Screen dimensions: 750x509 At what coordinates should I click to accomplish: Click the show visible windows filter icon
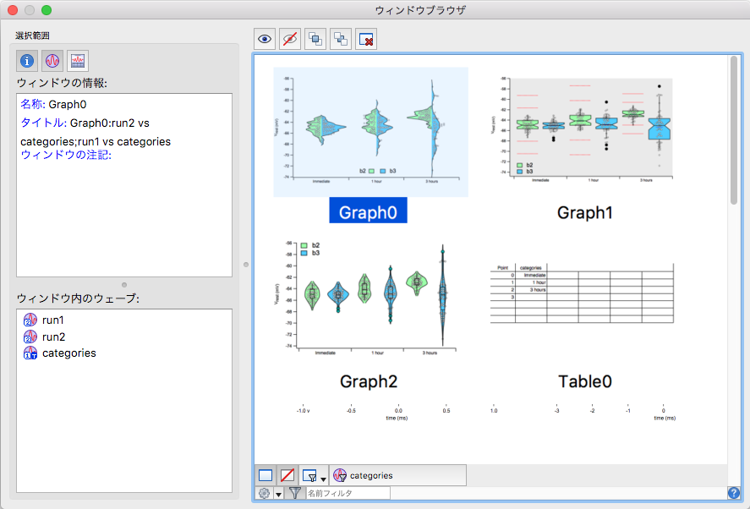(266, 475)
